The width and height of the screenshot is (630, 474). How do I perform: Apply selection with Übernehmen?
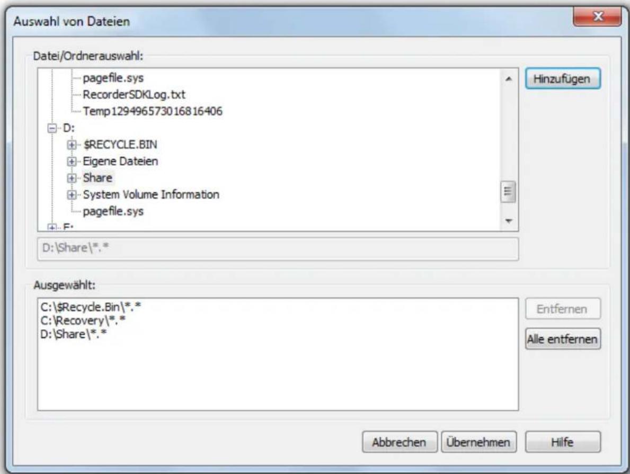(478, 442)
